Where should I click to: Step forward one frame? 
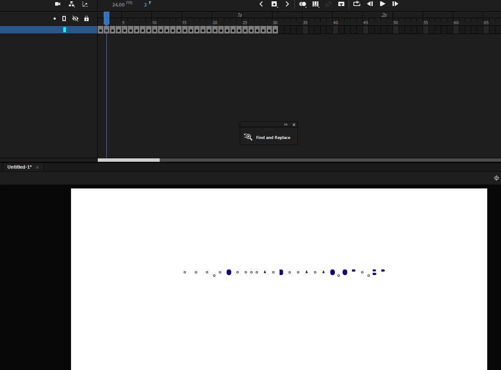point(395,4)
